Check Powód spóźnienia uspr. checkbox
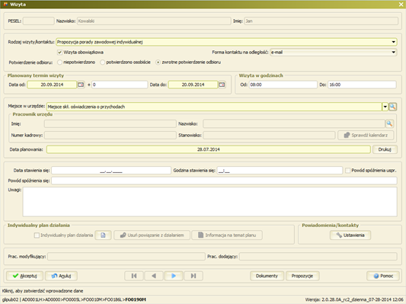Screen dimensions: 406x304 pyautogui.click(x=348, y=171)
